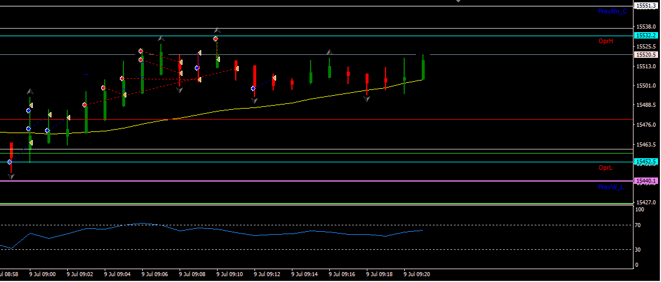Click the 100 level on indicator scale
This screenshot has width=661, height=282.
coord(639,210)
